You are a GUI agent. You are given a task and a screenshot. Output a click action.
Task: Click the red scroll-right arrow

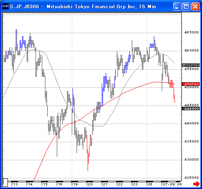click(x=196, y=184)
